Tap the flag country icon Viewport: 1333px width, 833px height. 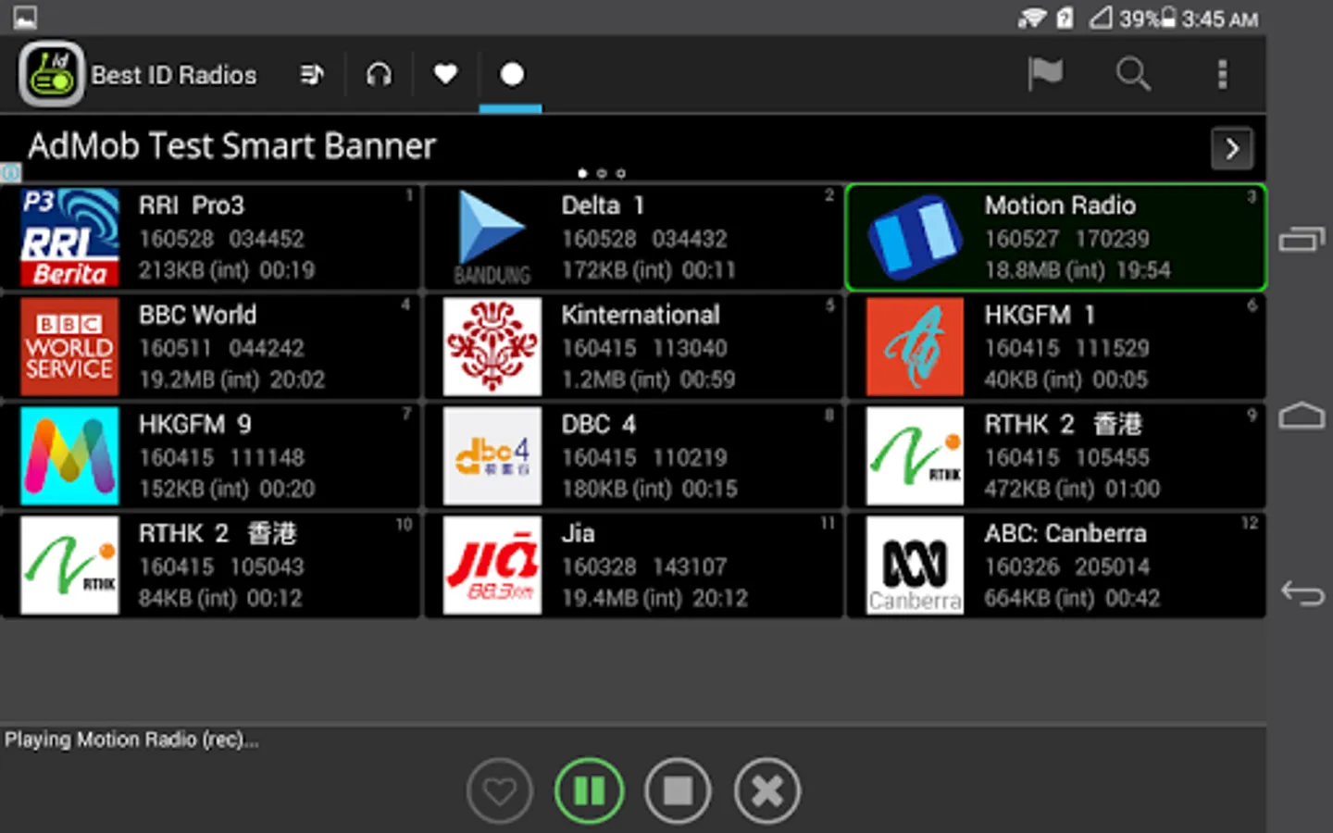[1045, 74]
